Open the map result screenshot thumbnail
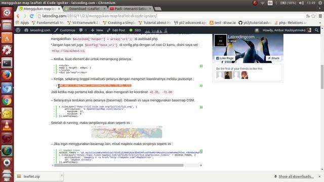 pos(127,132)
